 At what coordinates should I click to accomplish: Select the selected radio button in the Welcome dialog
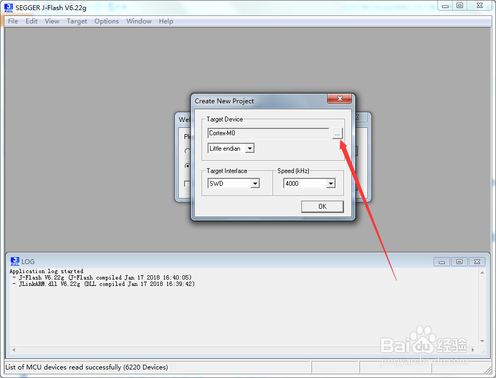pos(188,166)
